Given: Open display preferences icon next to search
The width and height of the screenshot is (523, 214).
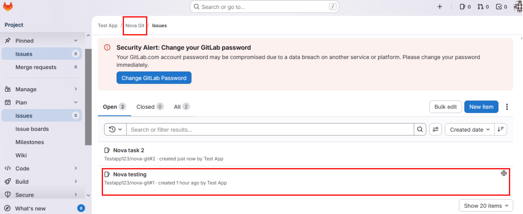Looking at the screenshot, I should 435,130.
